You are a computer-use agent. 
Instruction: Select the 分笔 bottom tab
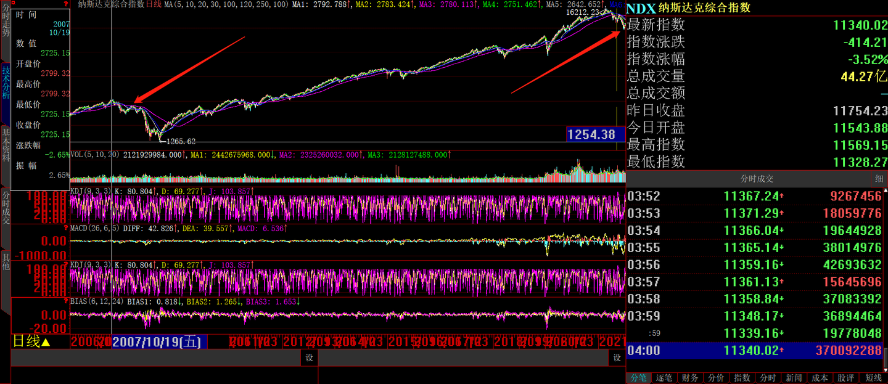(x=639, y=378)
